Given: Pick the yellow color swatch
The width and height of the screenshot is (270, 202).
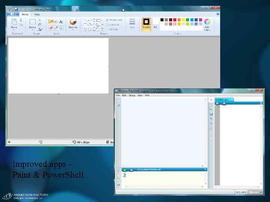Looking at the screenshot, I should (183, 20).
